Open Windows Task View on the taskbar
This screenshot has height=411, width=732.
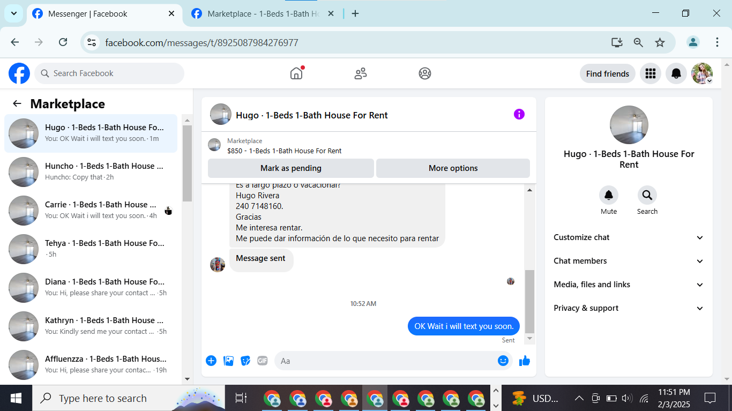point(241,398)
